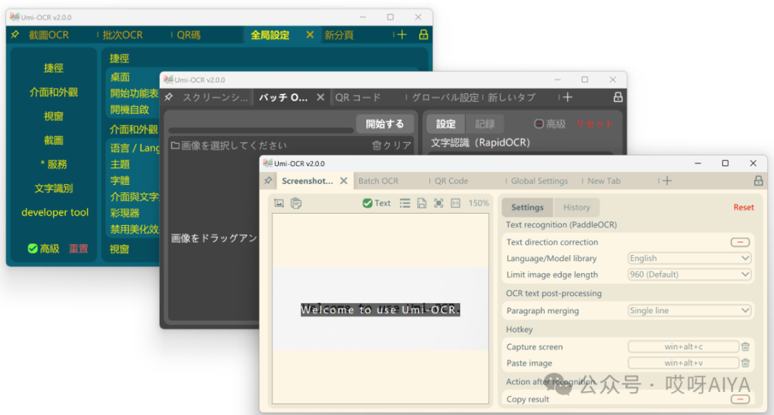Click the Welcome to use Umi-OCR text

(380, 310)
